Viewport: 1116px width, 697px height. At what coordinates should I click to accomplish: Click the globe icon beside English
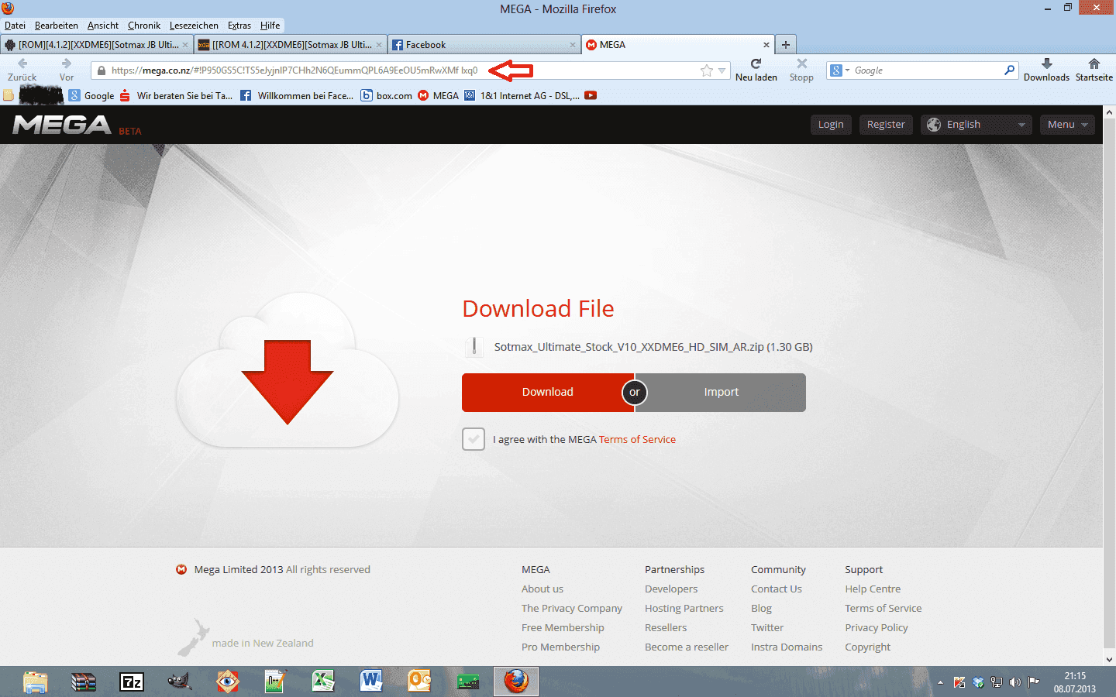coord(934,125)
